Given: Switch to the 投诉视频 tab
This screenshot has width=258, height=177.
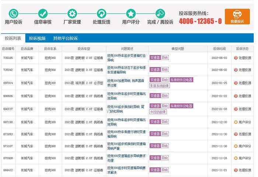Looking at the screenshot, I should [37, 38].
